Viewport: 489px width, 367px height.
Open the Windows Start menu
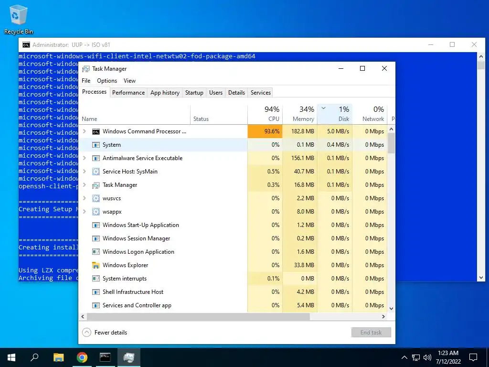click(11, 357)
